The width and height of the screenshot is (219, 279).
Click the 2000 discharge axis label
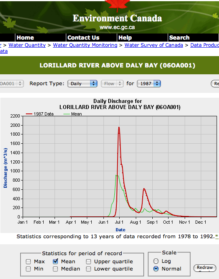pos(15,125)
